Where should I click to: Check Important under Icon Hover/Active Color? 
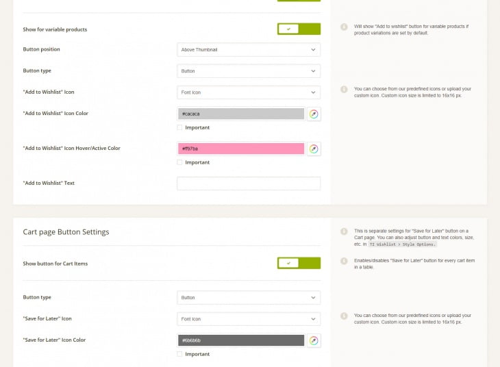tap(179, 162)
